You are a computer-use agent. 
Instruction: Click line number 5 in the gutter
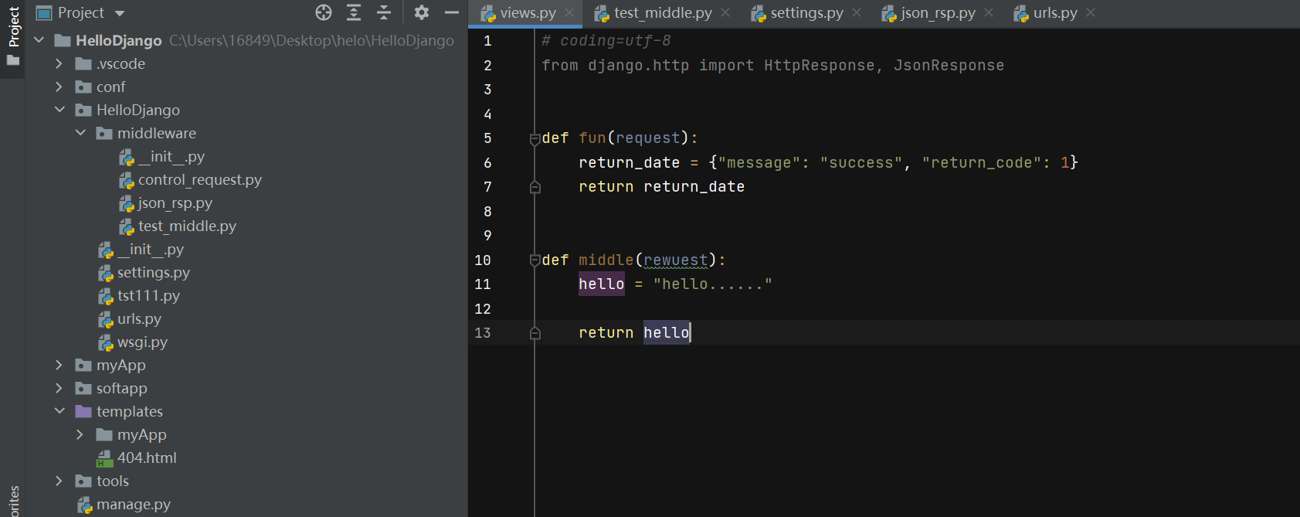coord(487,138)
